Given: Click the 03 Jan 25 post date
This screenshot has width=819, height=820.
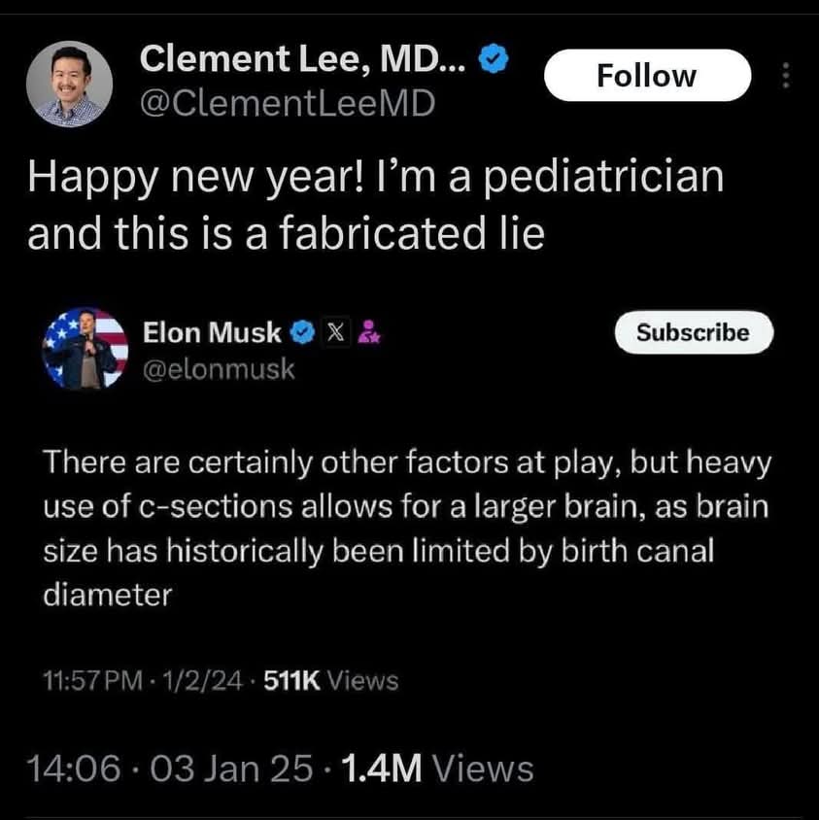Looking at the screenshot, I should click(233, 769).
